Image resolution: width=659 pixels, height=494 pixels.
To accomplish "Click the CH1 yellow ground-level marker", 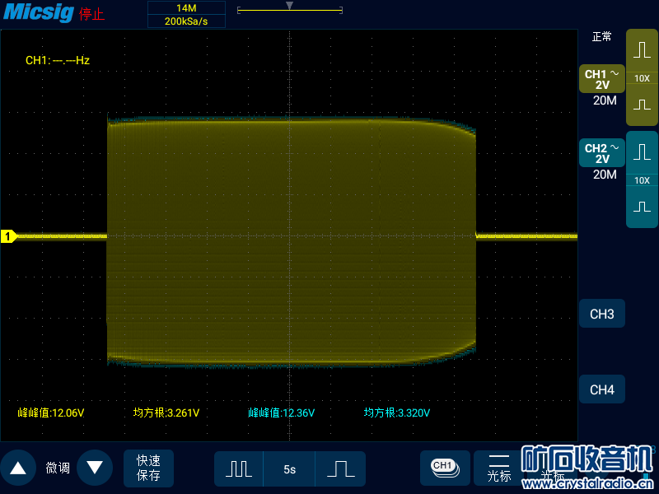I will tap(9, 237).
